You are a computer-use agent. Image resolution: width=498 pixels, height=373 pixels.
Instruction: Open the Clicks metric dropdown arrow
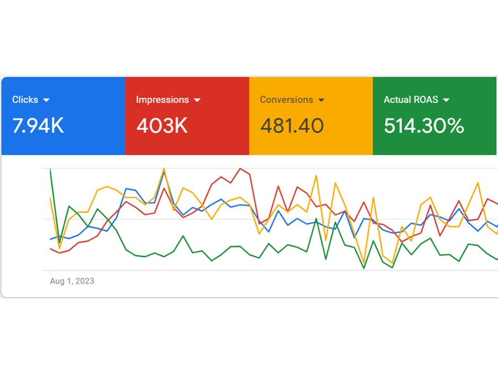pos(46,100)
